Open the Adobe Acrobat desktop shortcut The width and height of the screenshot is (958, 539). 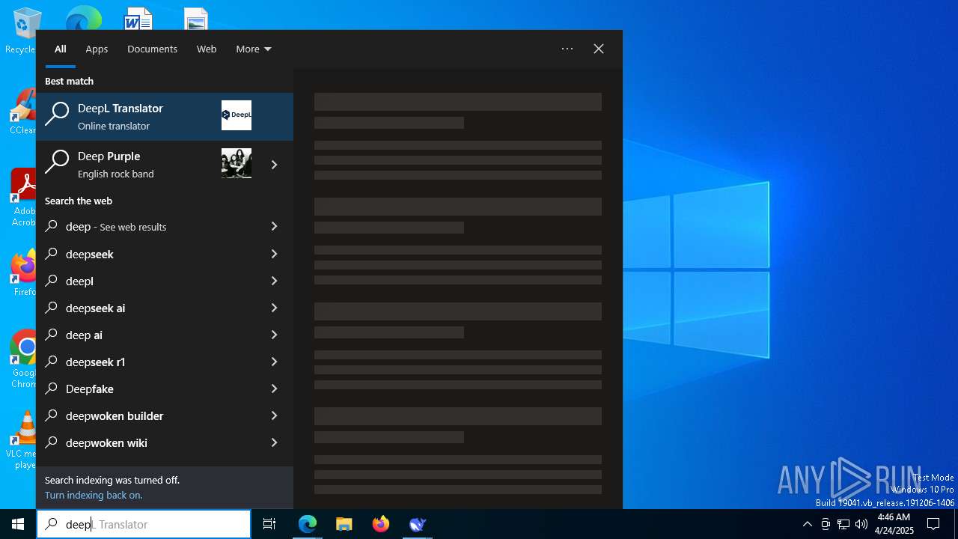tap(22, 198)
